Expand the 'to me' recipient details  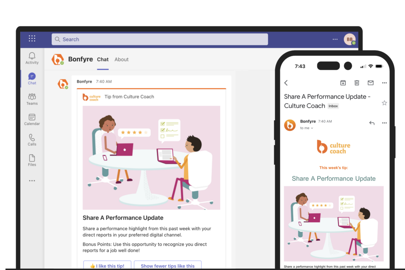307,128
